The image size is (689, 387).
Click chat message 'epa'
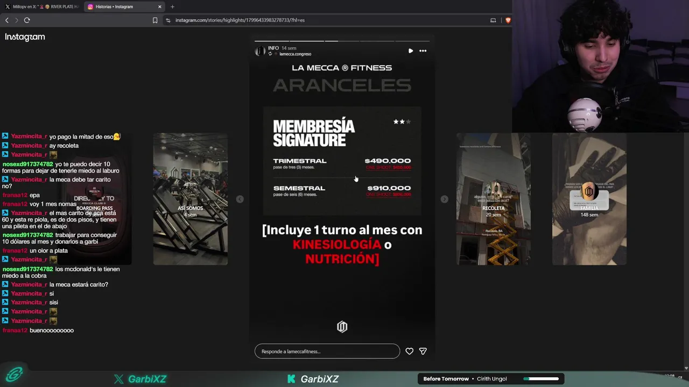[34, 195]
